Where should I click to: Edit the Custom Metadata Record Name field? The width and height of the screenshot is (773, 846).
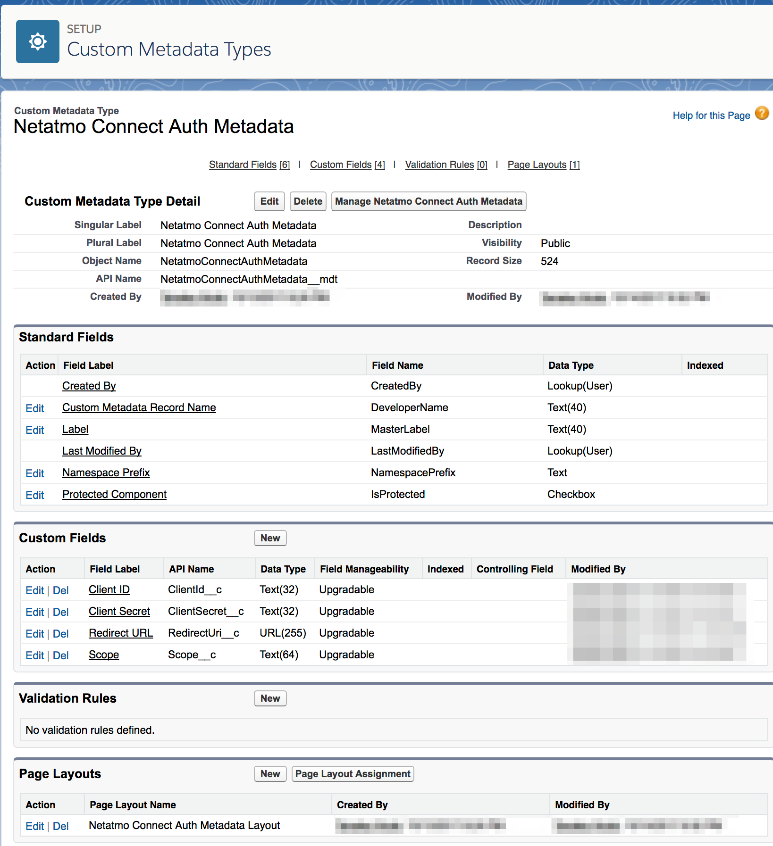point(35,408)
